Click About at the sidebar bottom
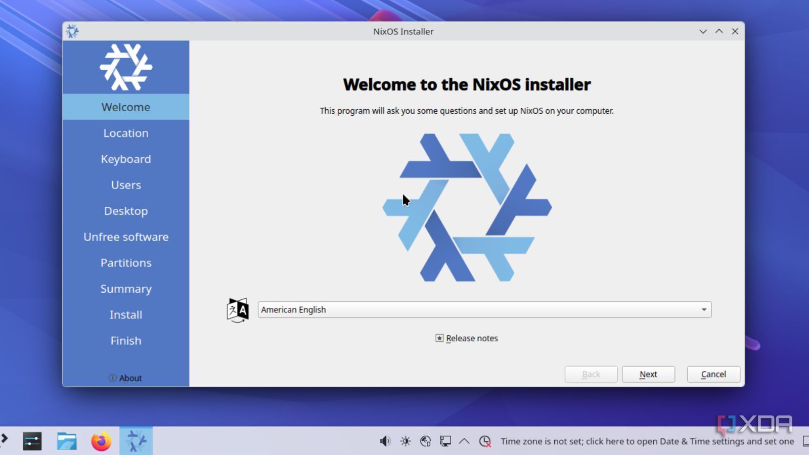Screen dimensions: 809x455 (126, 378)
